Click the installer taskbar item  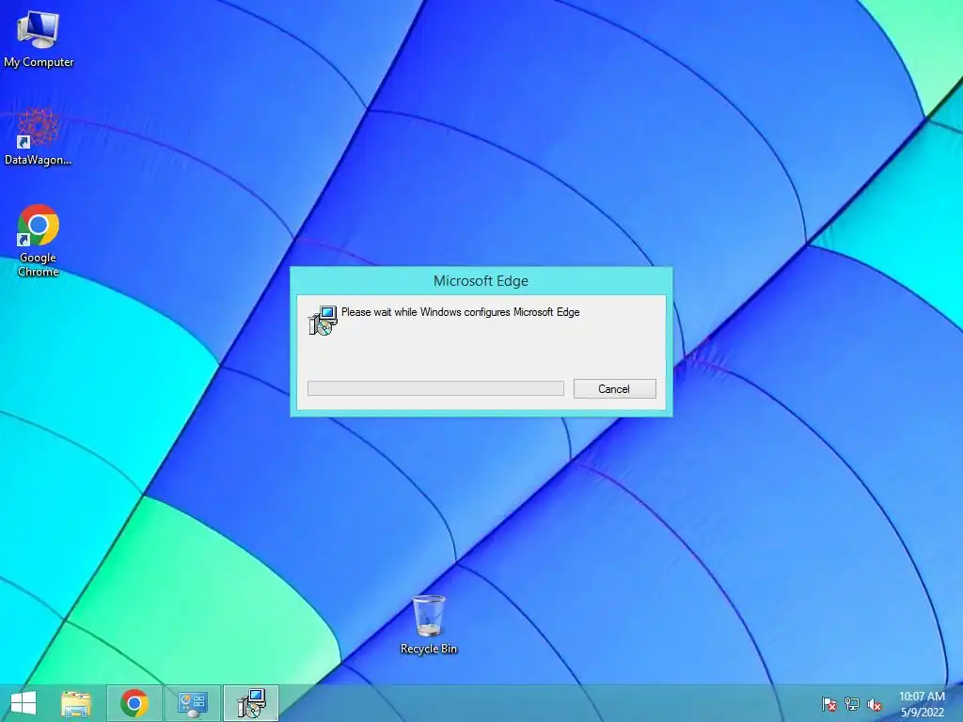(x=250, y=703)
